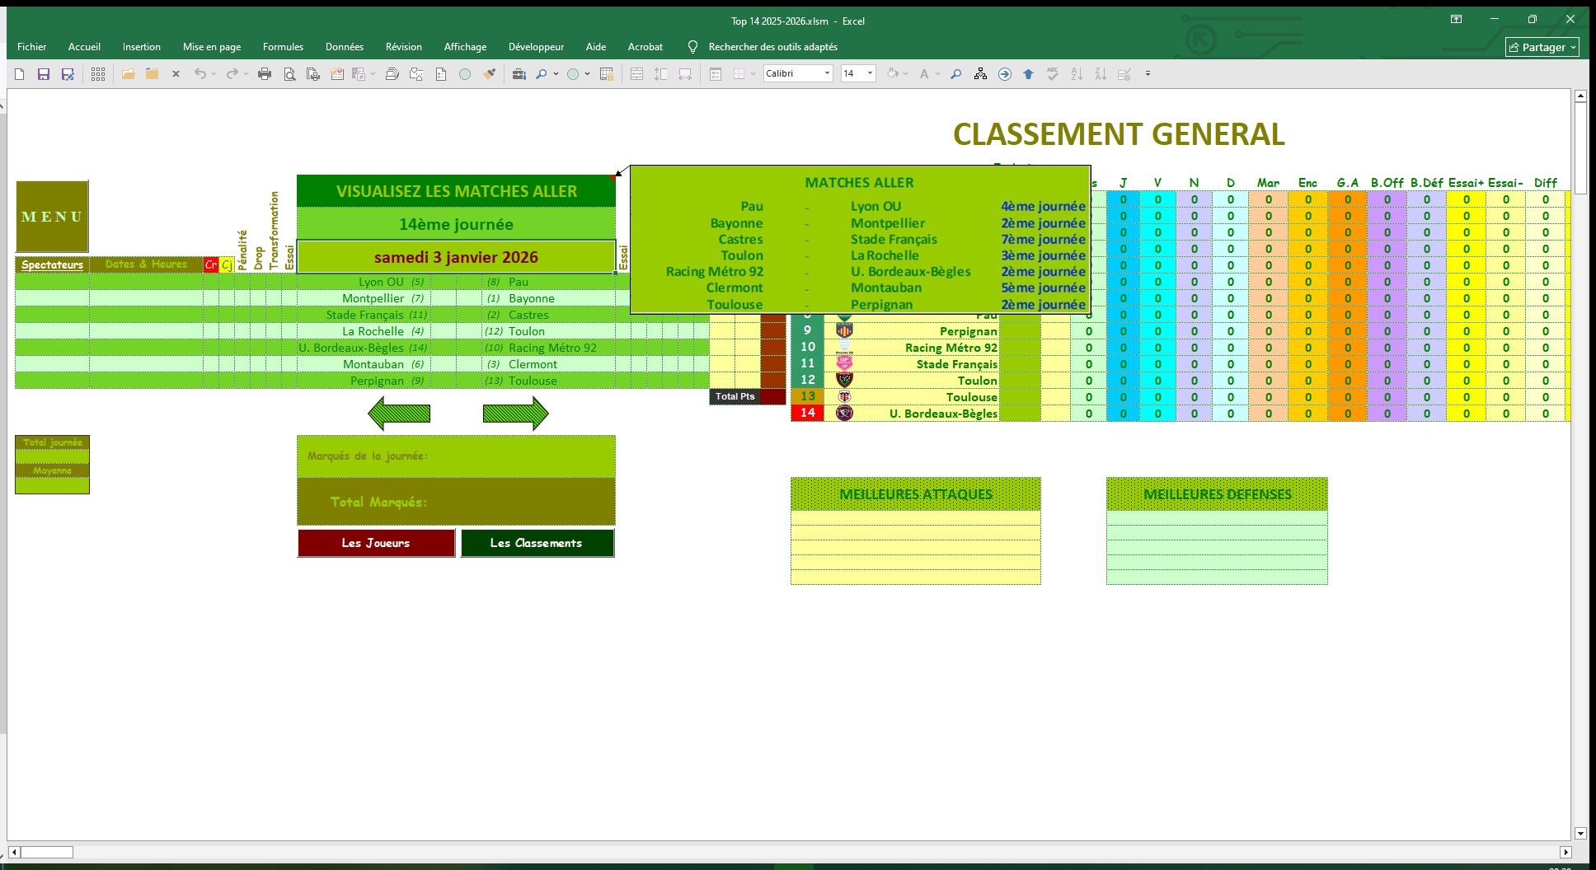
Task: Click the X close-file toolbar icon
Action: [x=176, y=74]
